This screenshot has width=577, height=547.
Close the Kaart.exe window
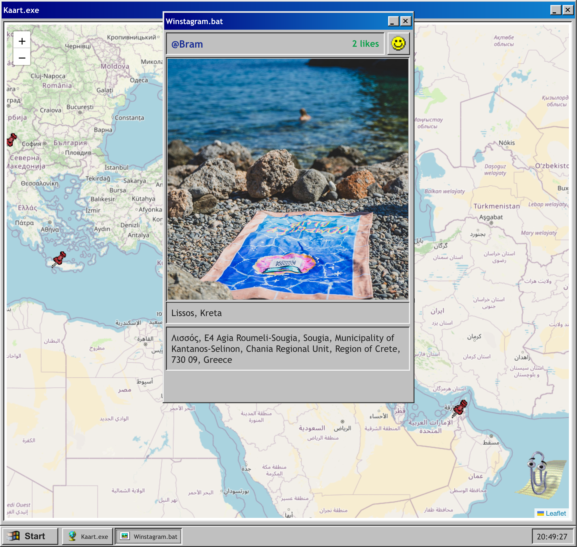tap(567, 10)
